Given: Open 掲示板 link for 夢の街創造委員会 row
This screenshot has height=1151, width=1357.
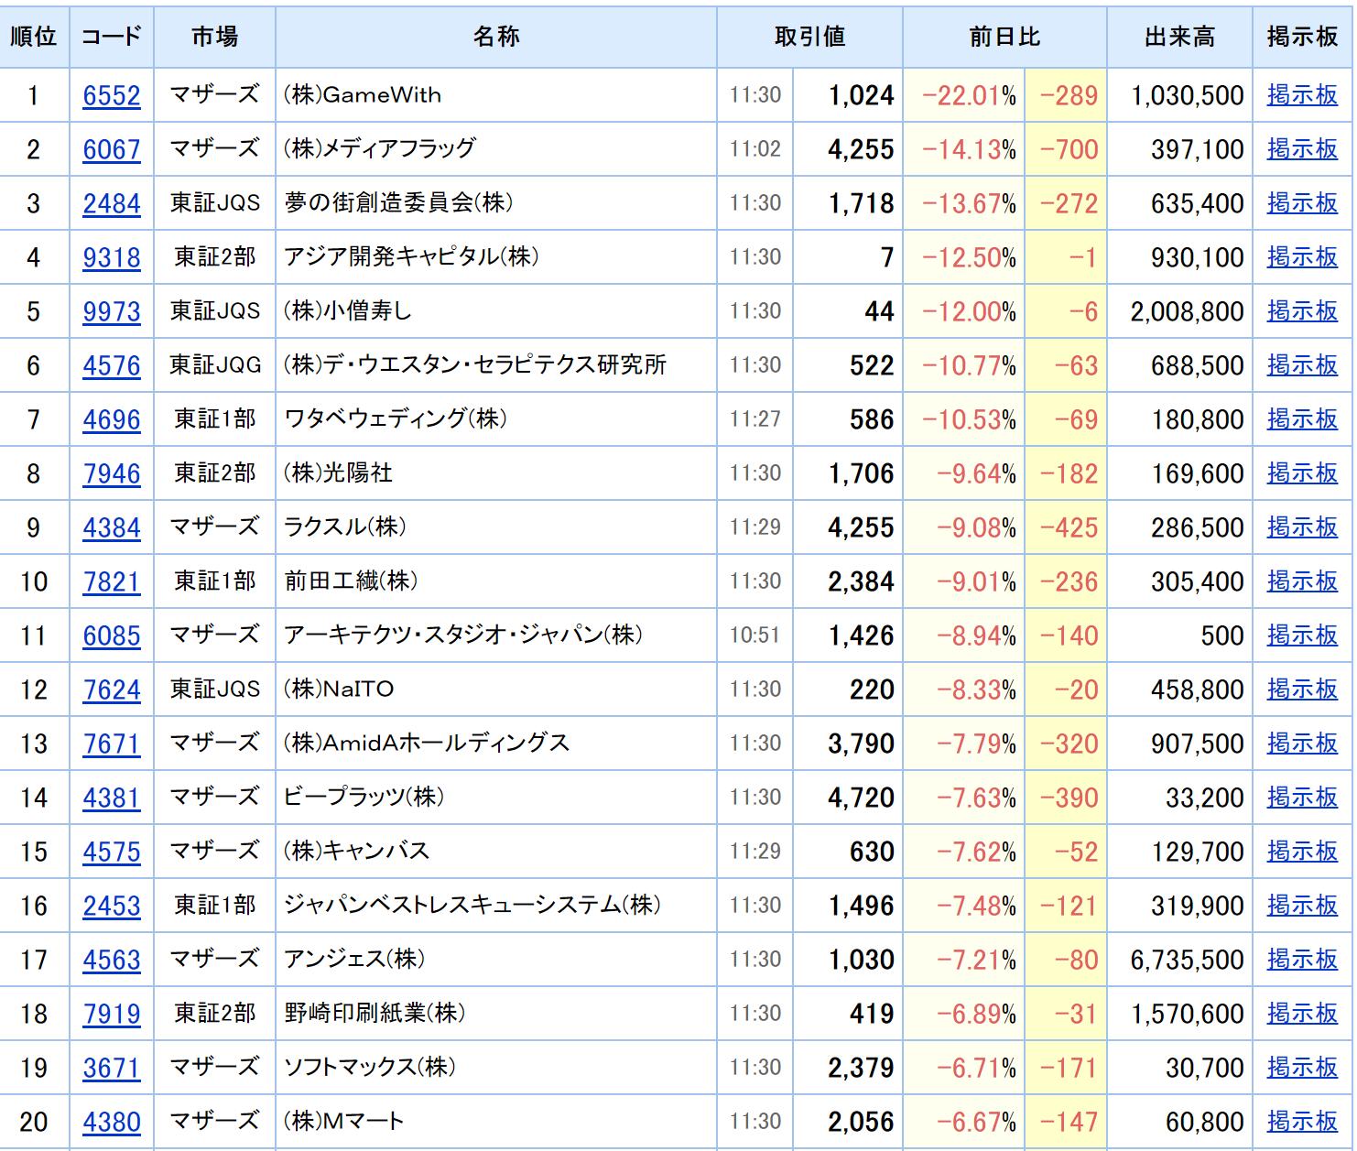Looking at the screenshot, I should pos(1302,202).
